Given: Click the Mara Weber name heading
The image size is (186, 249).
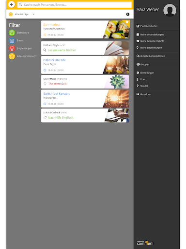Looking at the screenshot, I should click(147, 10).
